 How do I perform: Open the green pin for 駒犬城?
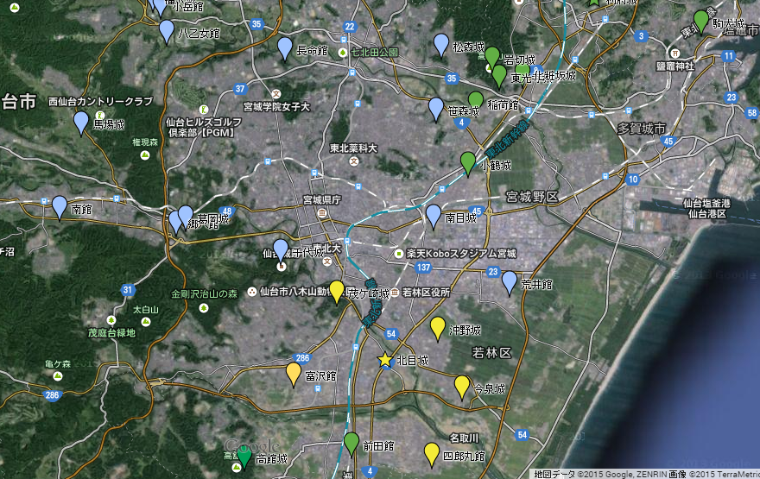(x=701, y=22)
